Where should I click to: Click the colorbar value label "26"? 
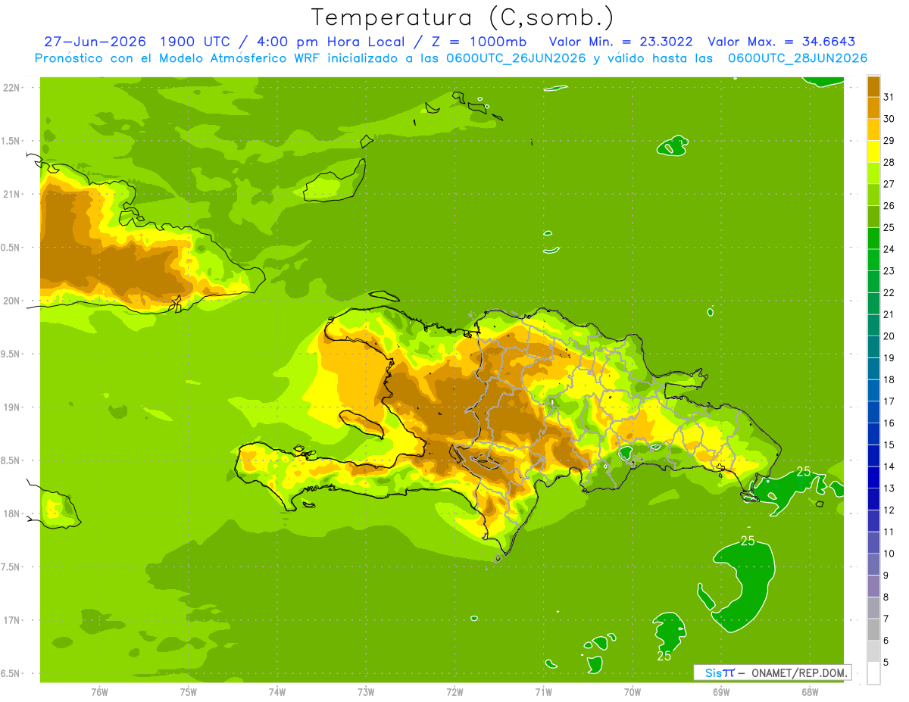pyautogui.click(x=889, y=206)
